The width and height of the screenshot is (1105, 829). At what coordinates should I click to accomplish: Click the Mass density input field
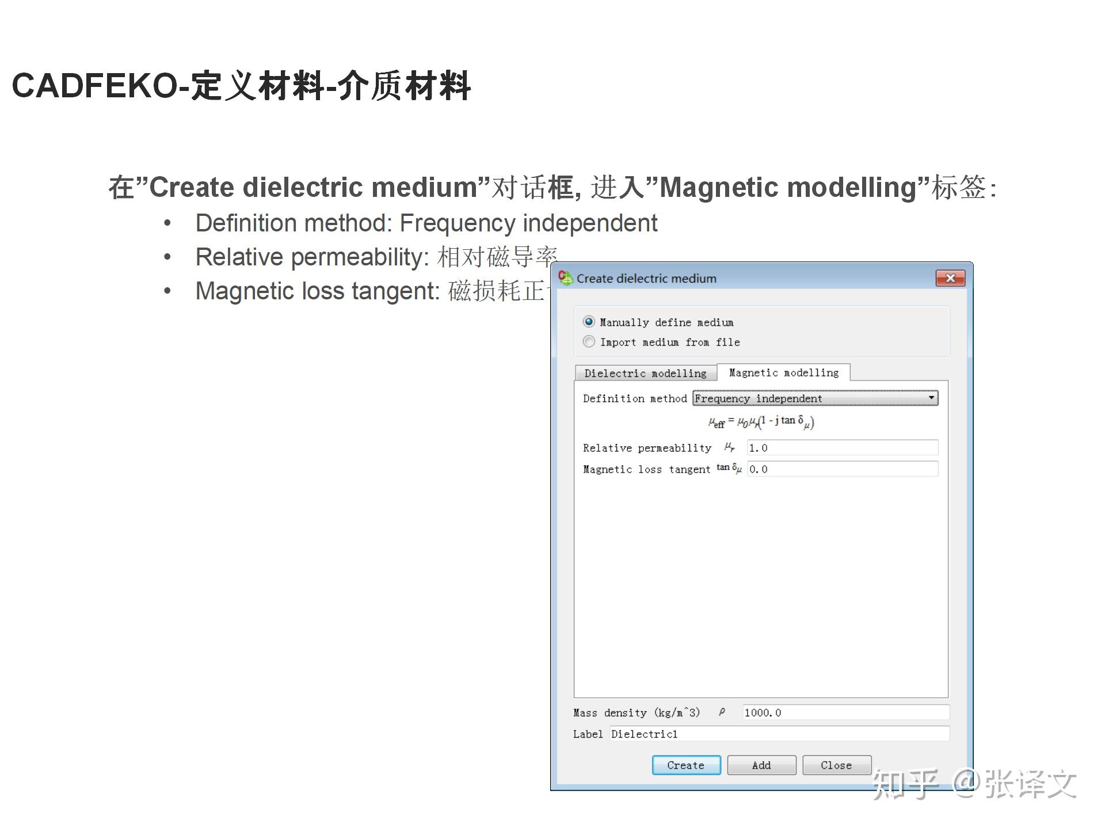pyautogui.click(x=845, y=713)
